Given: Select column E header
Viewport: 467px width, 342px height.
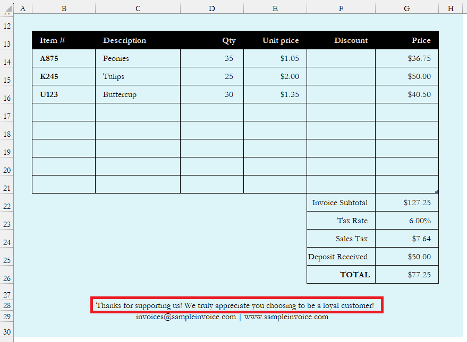Looking at the screenshot, I should click(x=275, y=8).
